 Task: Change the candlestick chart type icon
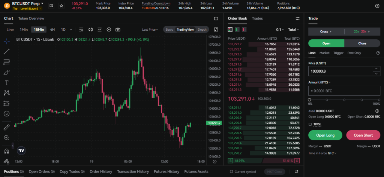pos(91,30)
